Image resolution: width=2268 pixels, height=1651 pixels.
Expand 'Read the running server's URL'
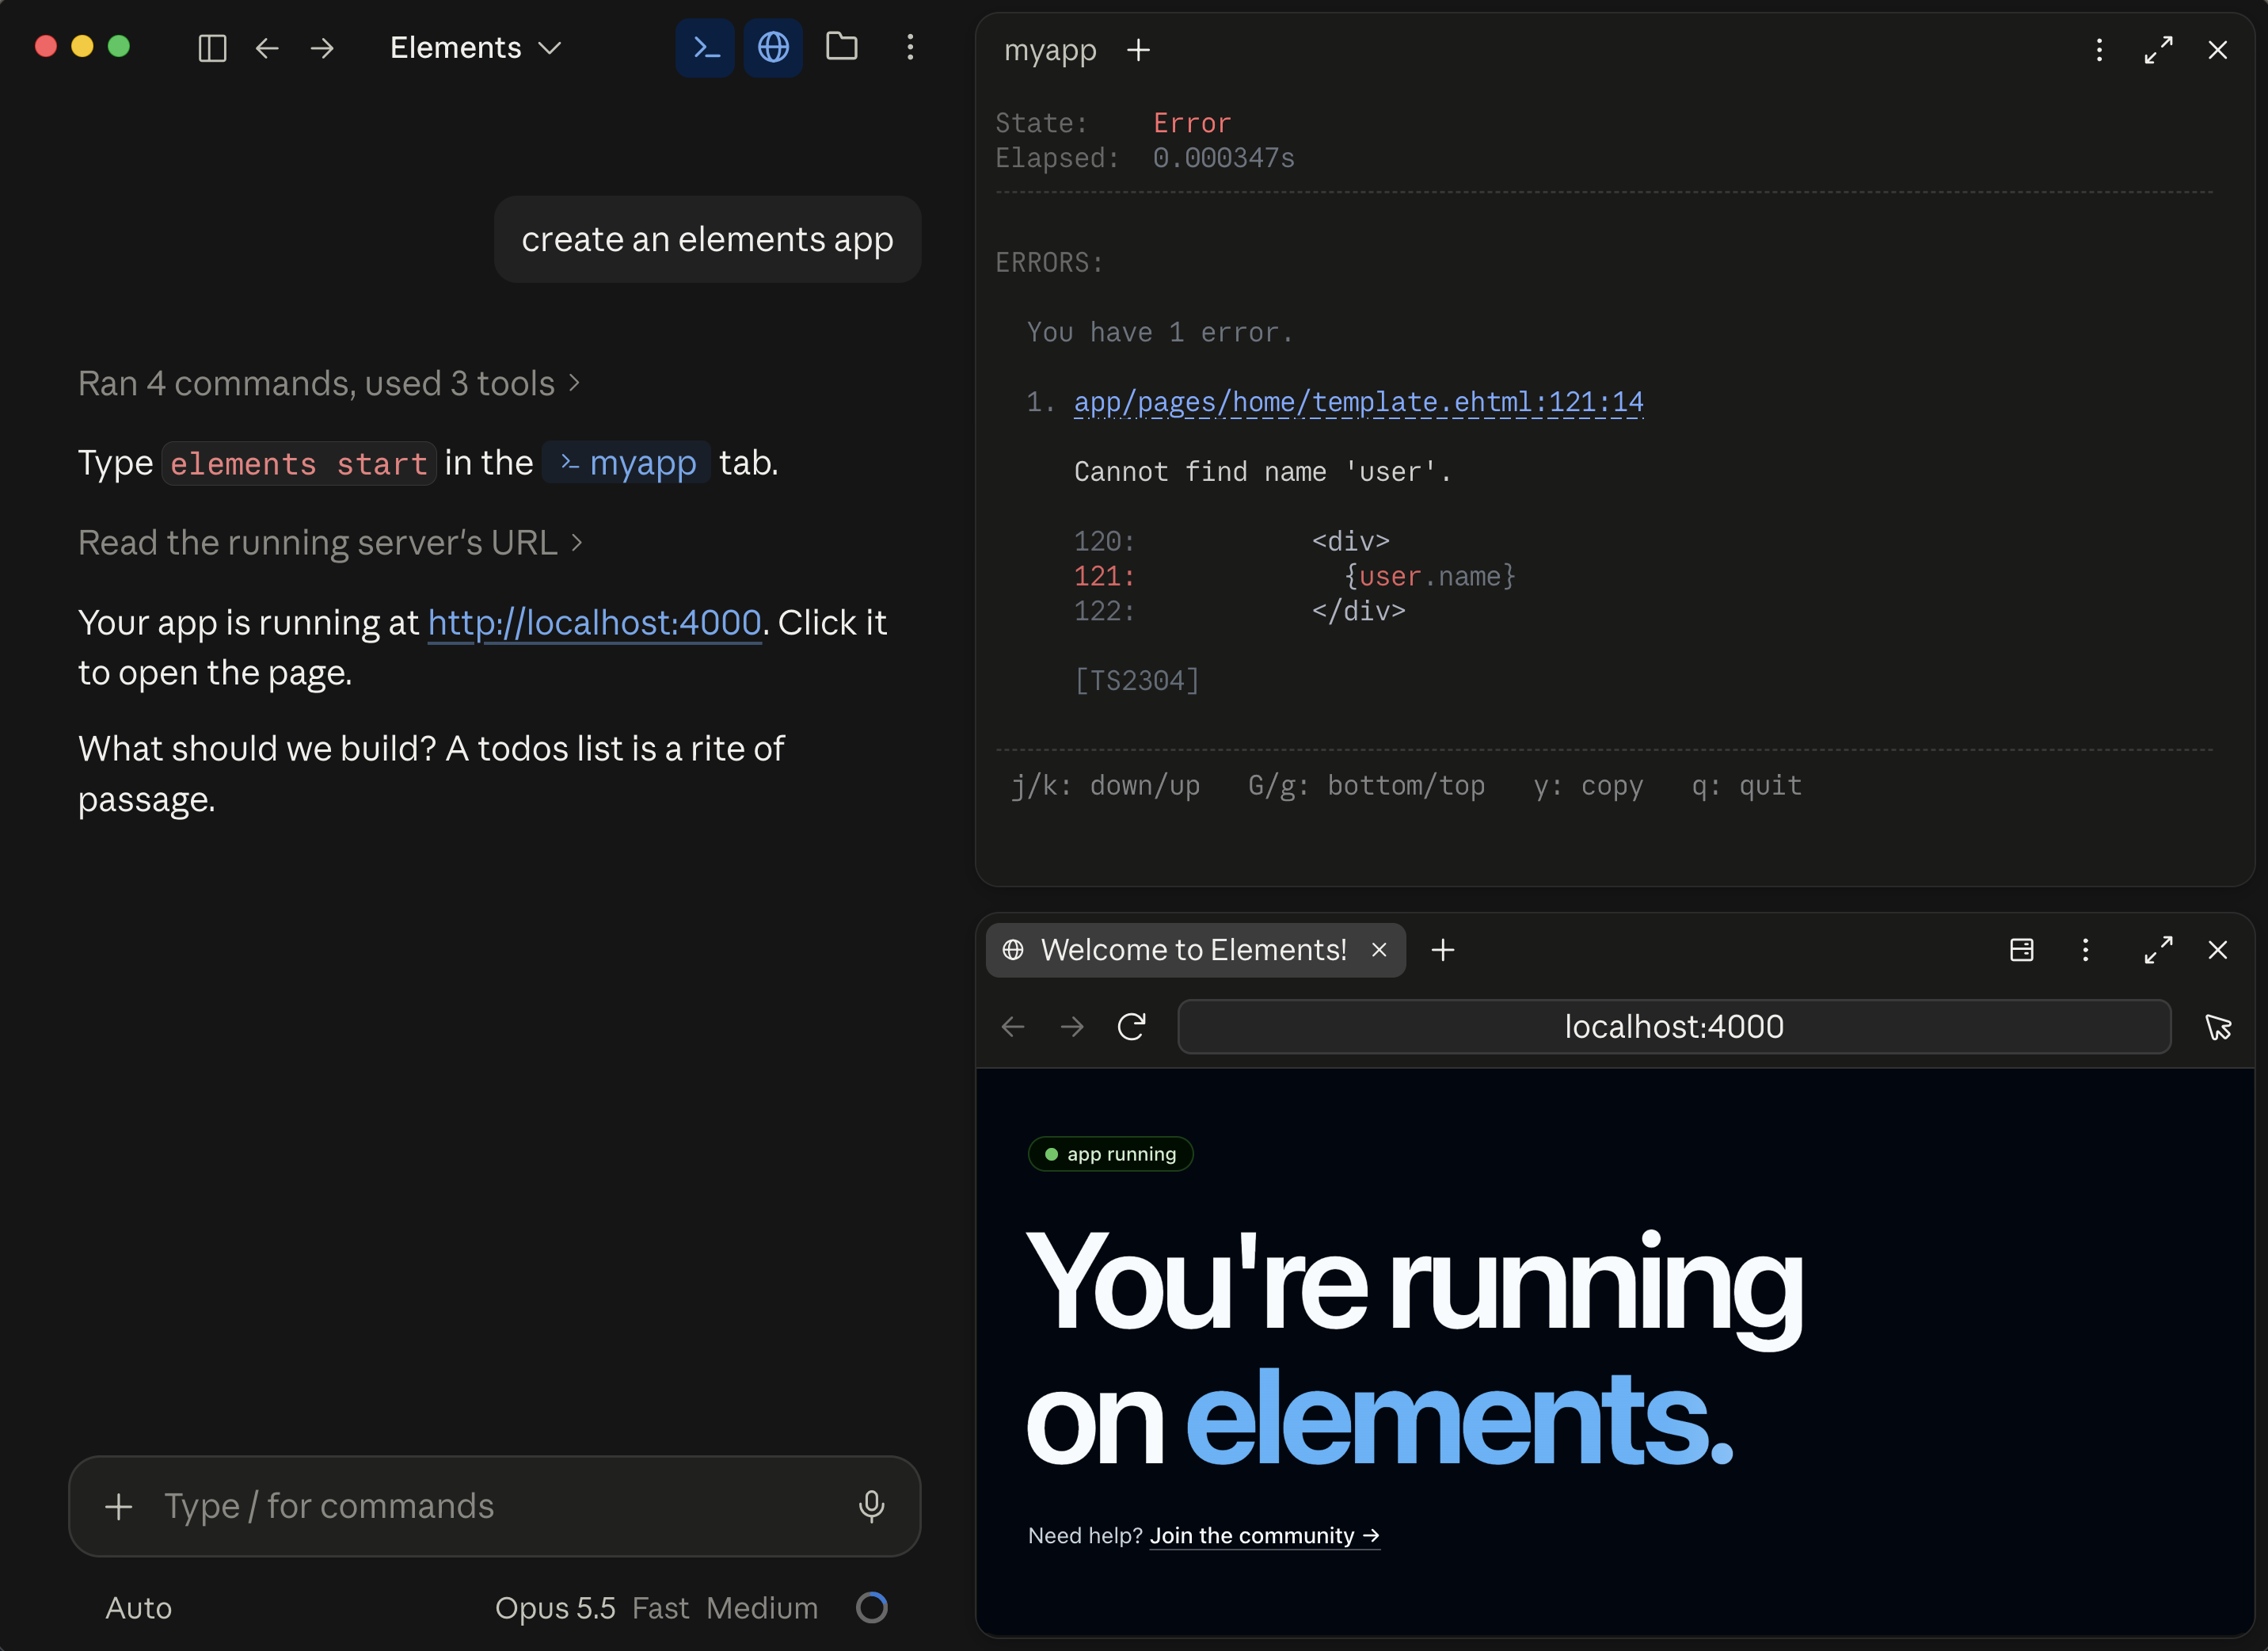(x=330, y=543)
